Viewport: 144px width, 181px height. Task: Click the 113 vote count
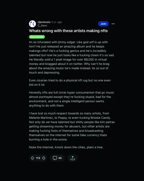(x=38, y=158)
